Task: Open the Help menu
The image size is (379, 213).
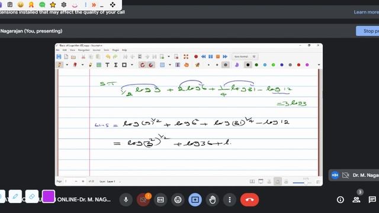Action: click(x=124, y=50)
